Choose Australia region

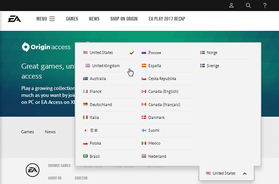[109, 79]
